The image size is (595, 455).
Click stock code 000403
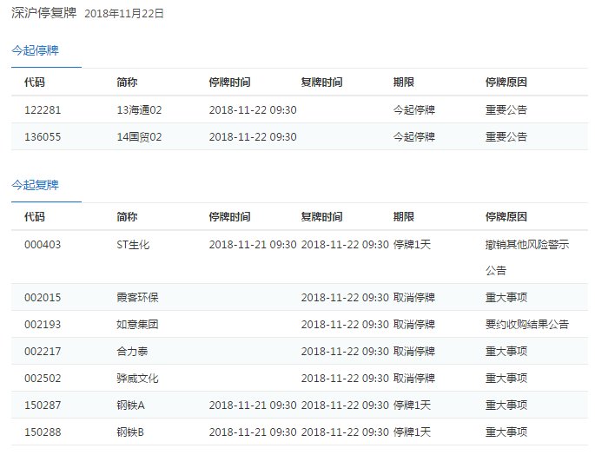[43, 245]
